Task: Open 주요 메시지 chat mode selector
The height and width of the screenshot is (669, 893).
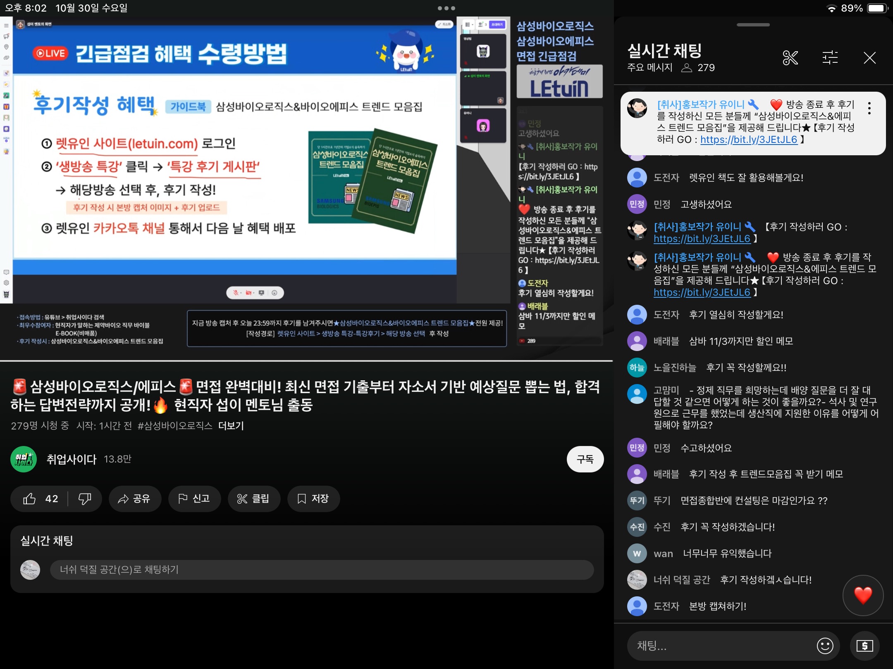Action: (x=649, y=68)
